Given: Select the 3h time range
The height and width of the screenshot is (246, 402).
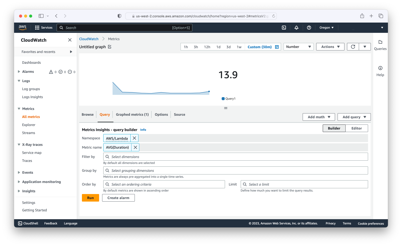Looking at the screenshot, I should [x=196, y=47].
